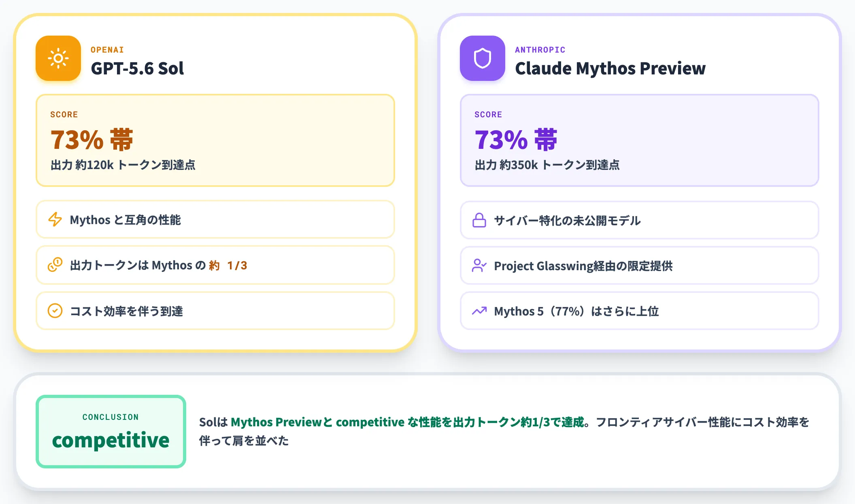This screenshot has height=504, width=855.
Task: Click the check circle icon beside コスト効率を伴う到達
Action: click(x=55, y=311)
